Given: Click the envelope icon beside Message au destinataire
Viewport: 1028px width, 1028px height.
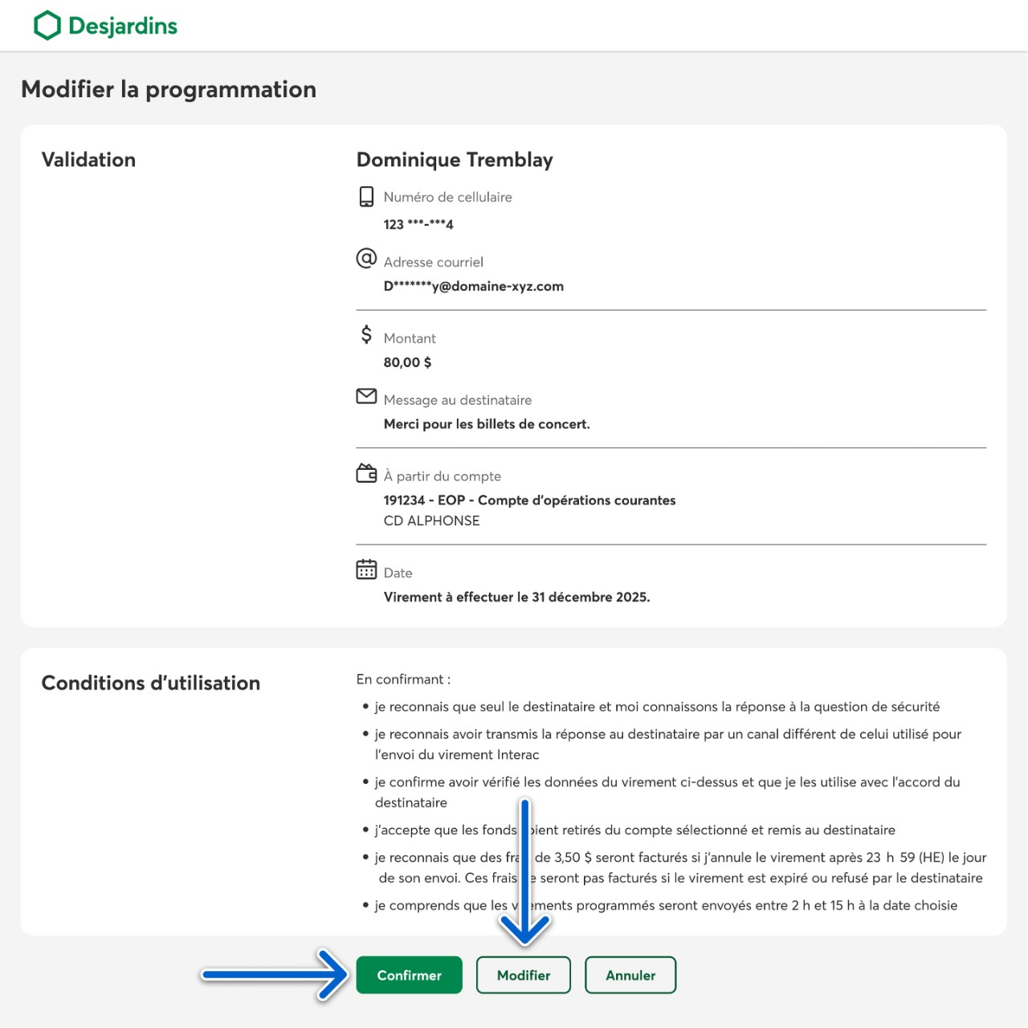Looking at the screenshot, I should pos(366,397).
